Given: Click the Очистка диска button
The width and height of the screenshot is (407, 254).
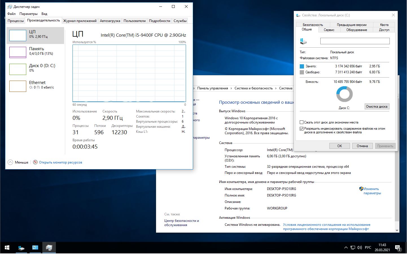Looking at the screenshot, I should (x=377, y=107).
